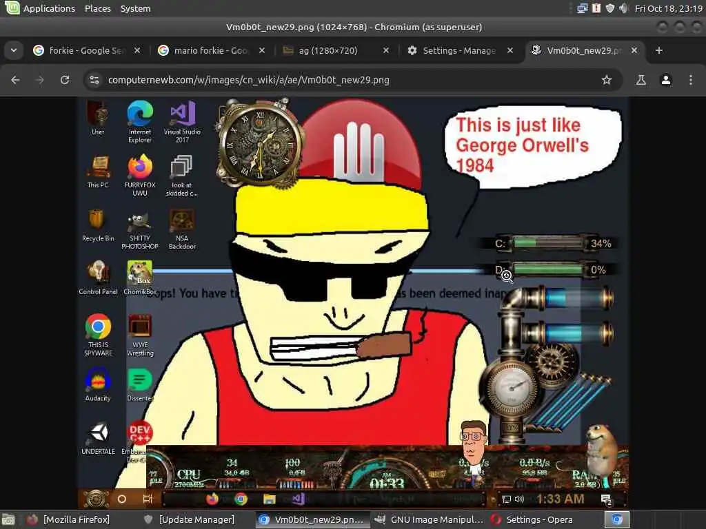
Task: Open the profile avatar menu
Action: pyautogui.click(x=666, y=80)
